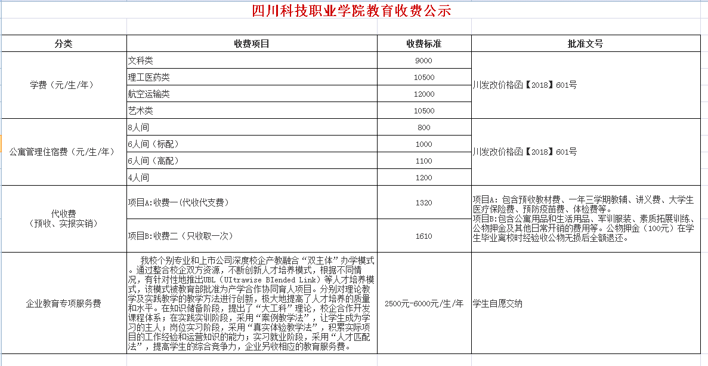
Task: Click the 1320 fee value
Action: (x=424, y=202)
